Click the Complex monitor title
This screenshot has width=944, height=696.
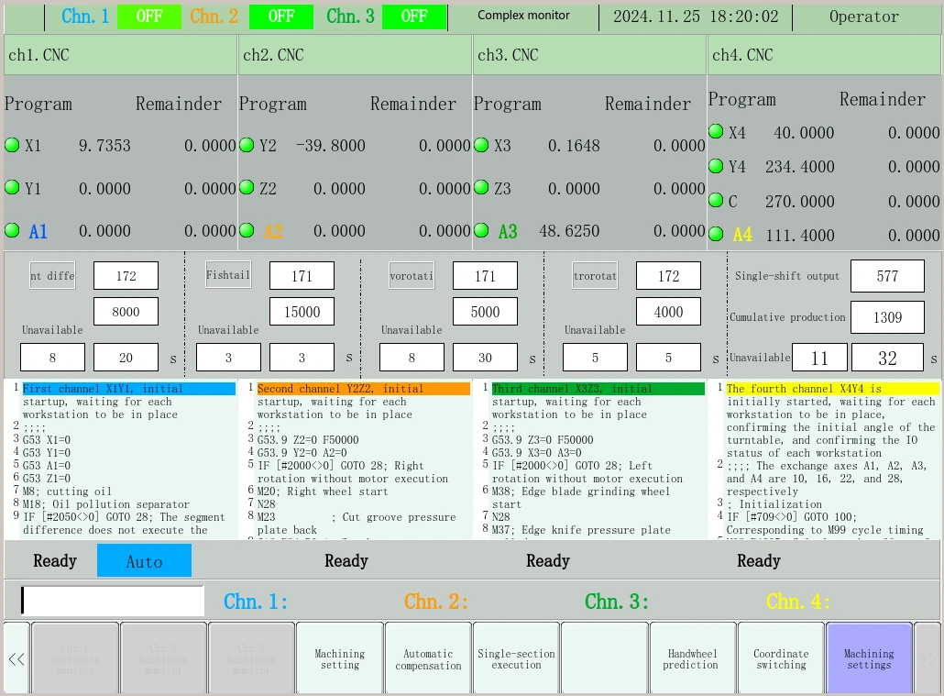(x=523, y=15)
